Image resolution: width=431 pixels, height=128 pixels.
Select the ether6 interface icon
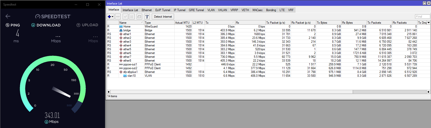click(x=121, y=53)
